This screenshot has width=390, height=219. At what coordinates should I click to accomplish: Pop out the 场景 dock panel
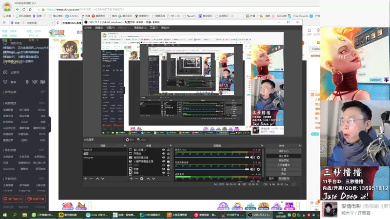[125, 146]
